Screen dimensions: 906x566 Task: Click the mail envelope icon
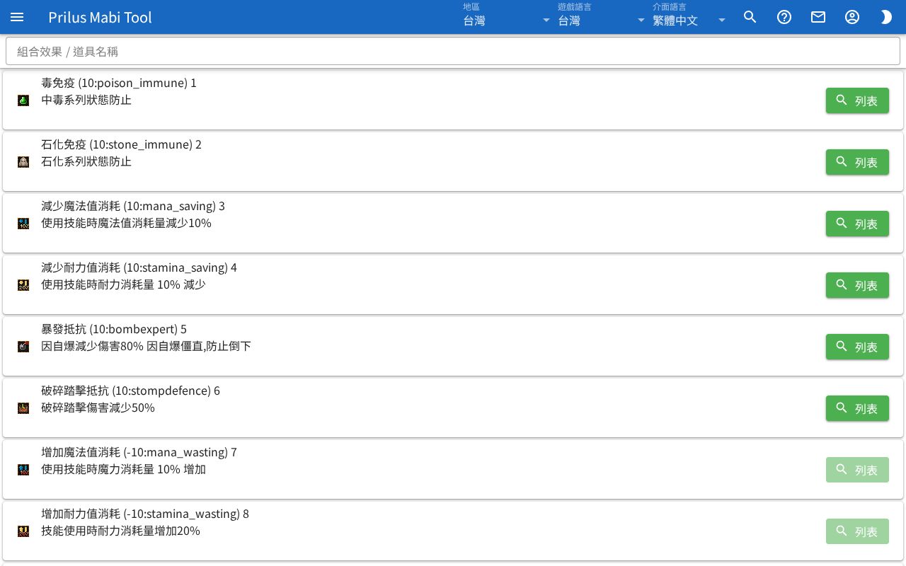[818, 17]
